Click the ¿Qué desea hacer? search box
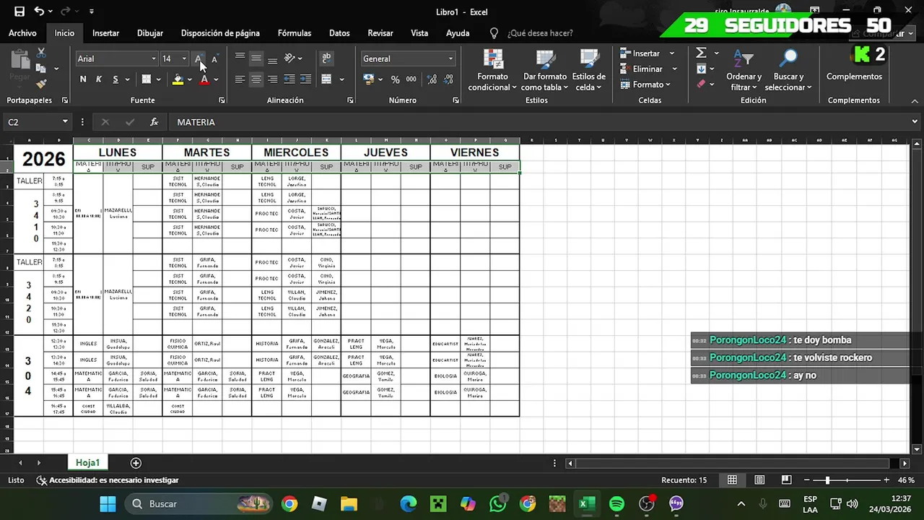This screenshot has height=520, width=924. coord(540,33)
